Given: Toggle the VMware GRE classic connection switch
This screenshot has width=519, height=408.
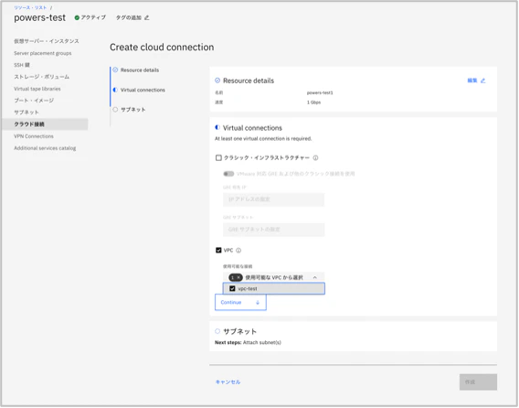Looking at the screenshot, I should tap(228, 174).
